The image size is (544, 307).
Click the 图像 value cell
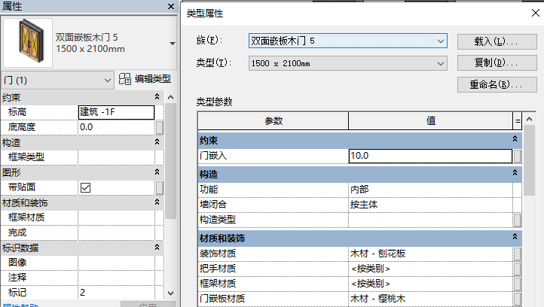[116, 263]
